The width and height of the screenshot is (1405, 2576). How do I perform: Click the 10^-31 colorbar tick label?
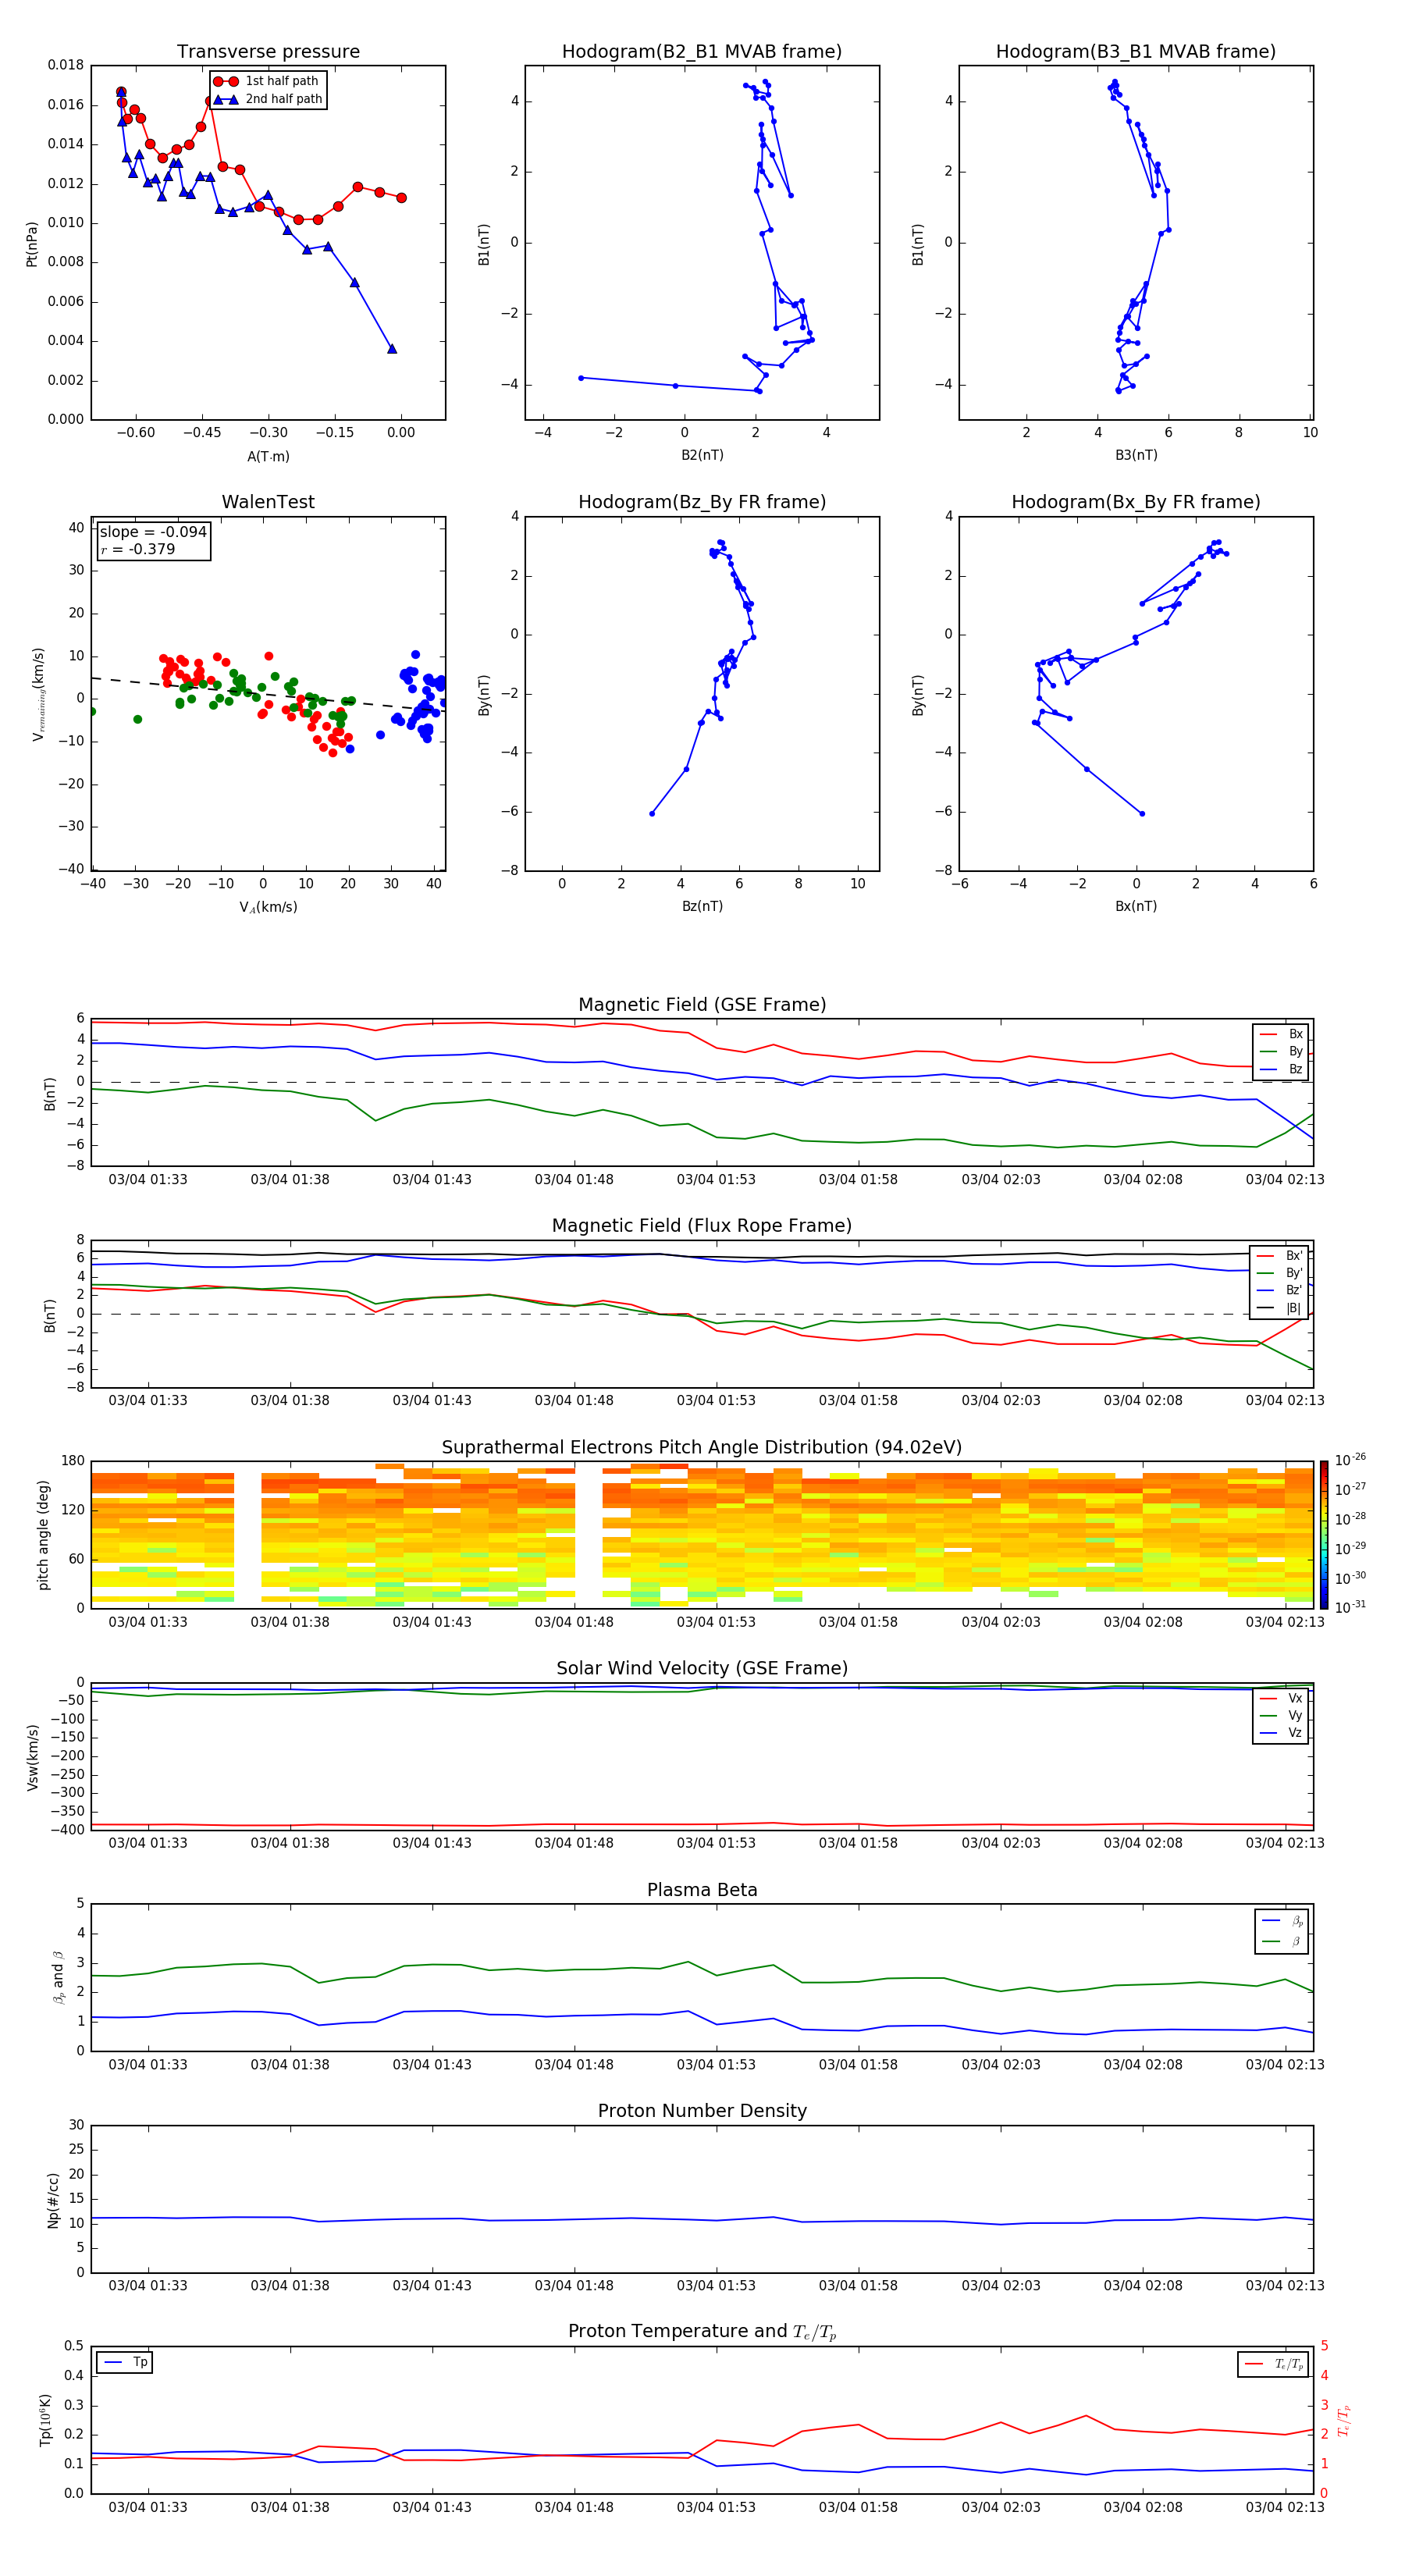(1350, 1607)
